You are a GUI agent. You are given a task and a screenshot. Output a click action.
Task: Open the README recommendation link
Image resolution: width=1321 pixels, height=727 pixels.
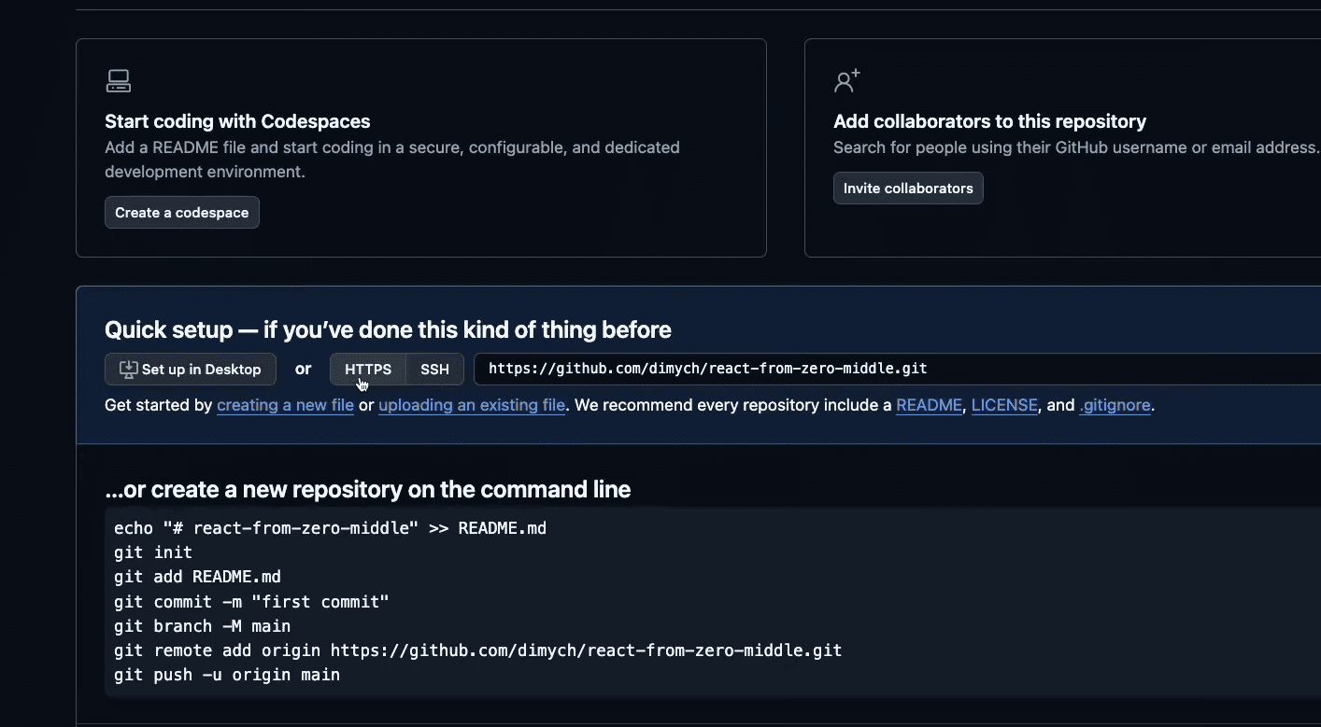[929, 405]
